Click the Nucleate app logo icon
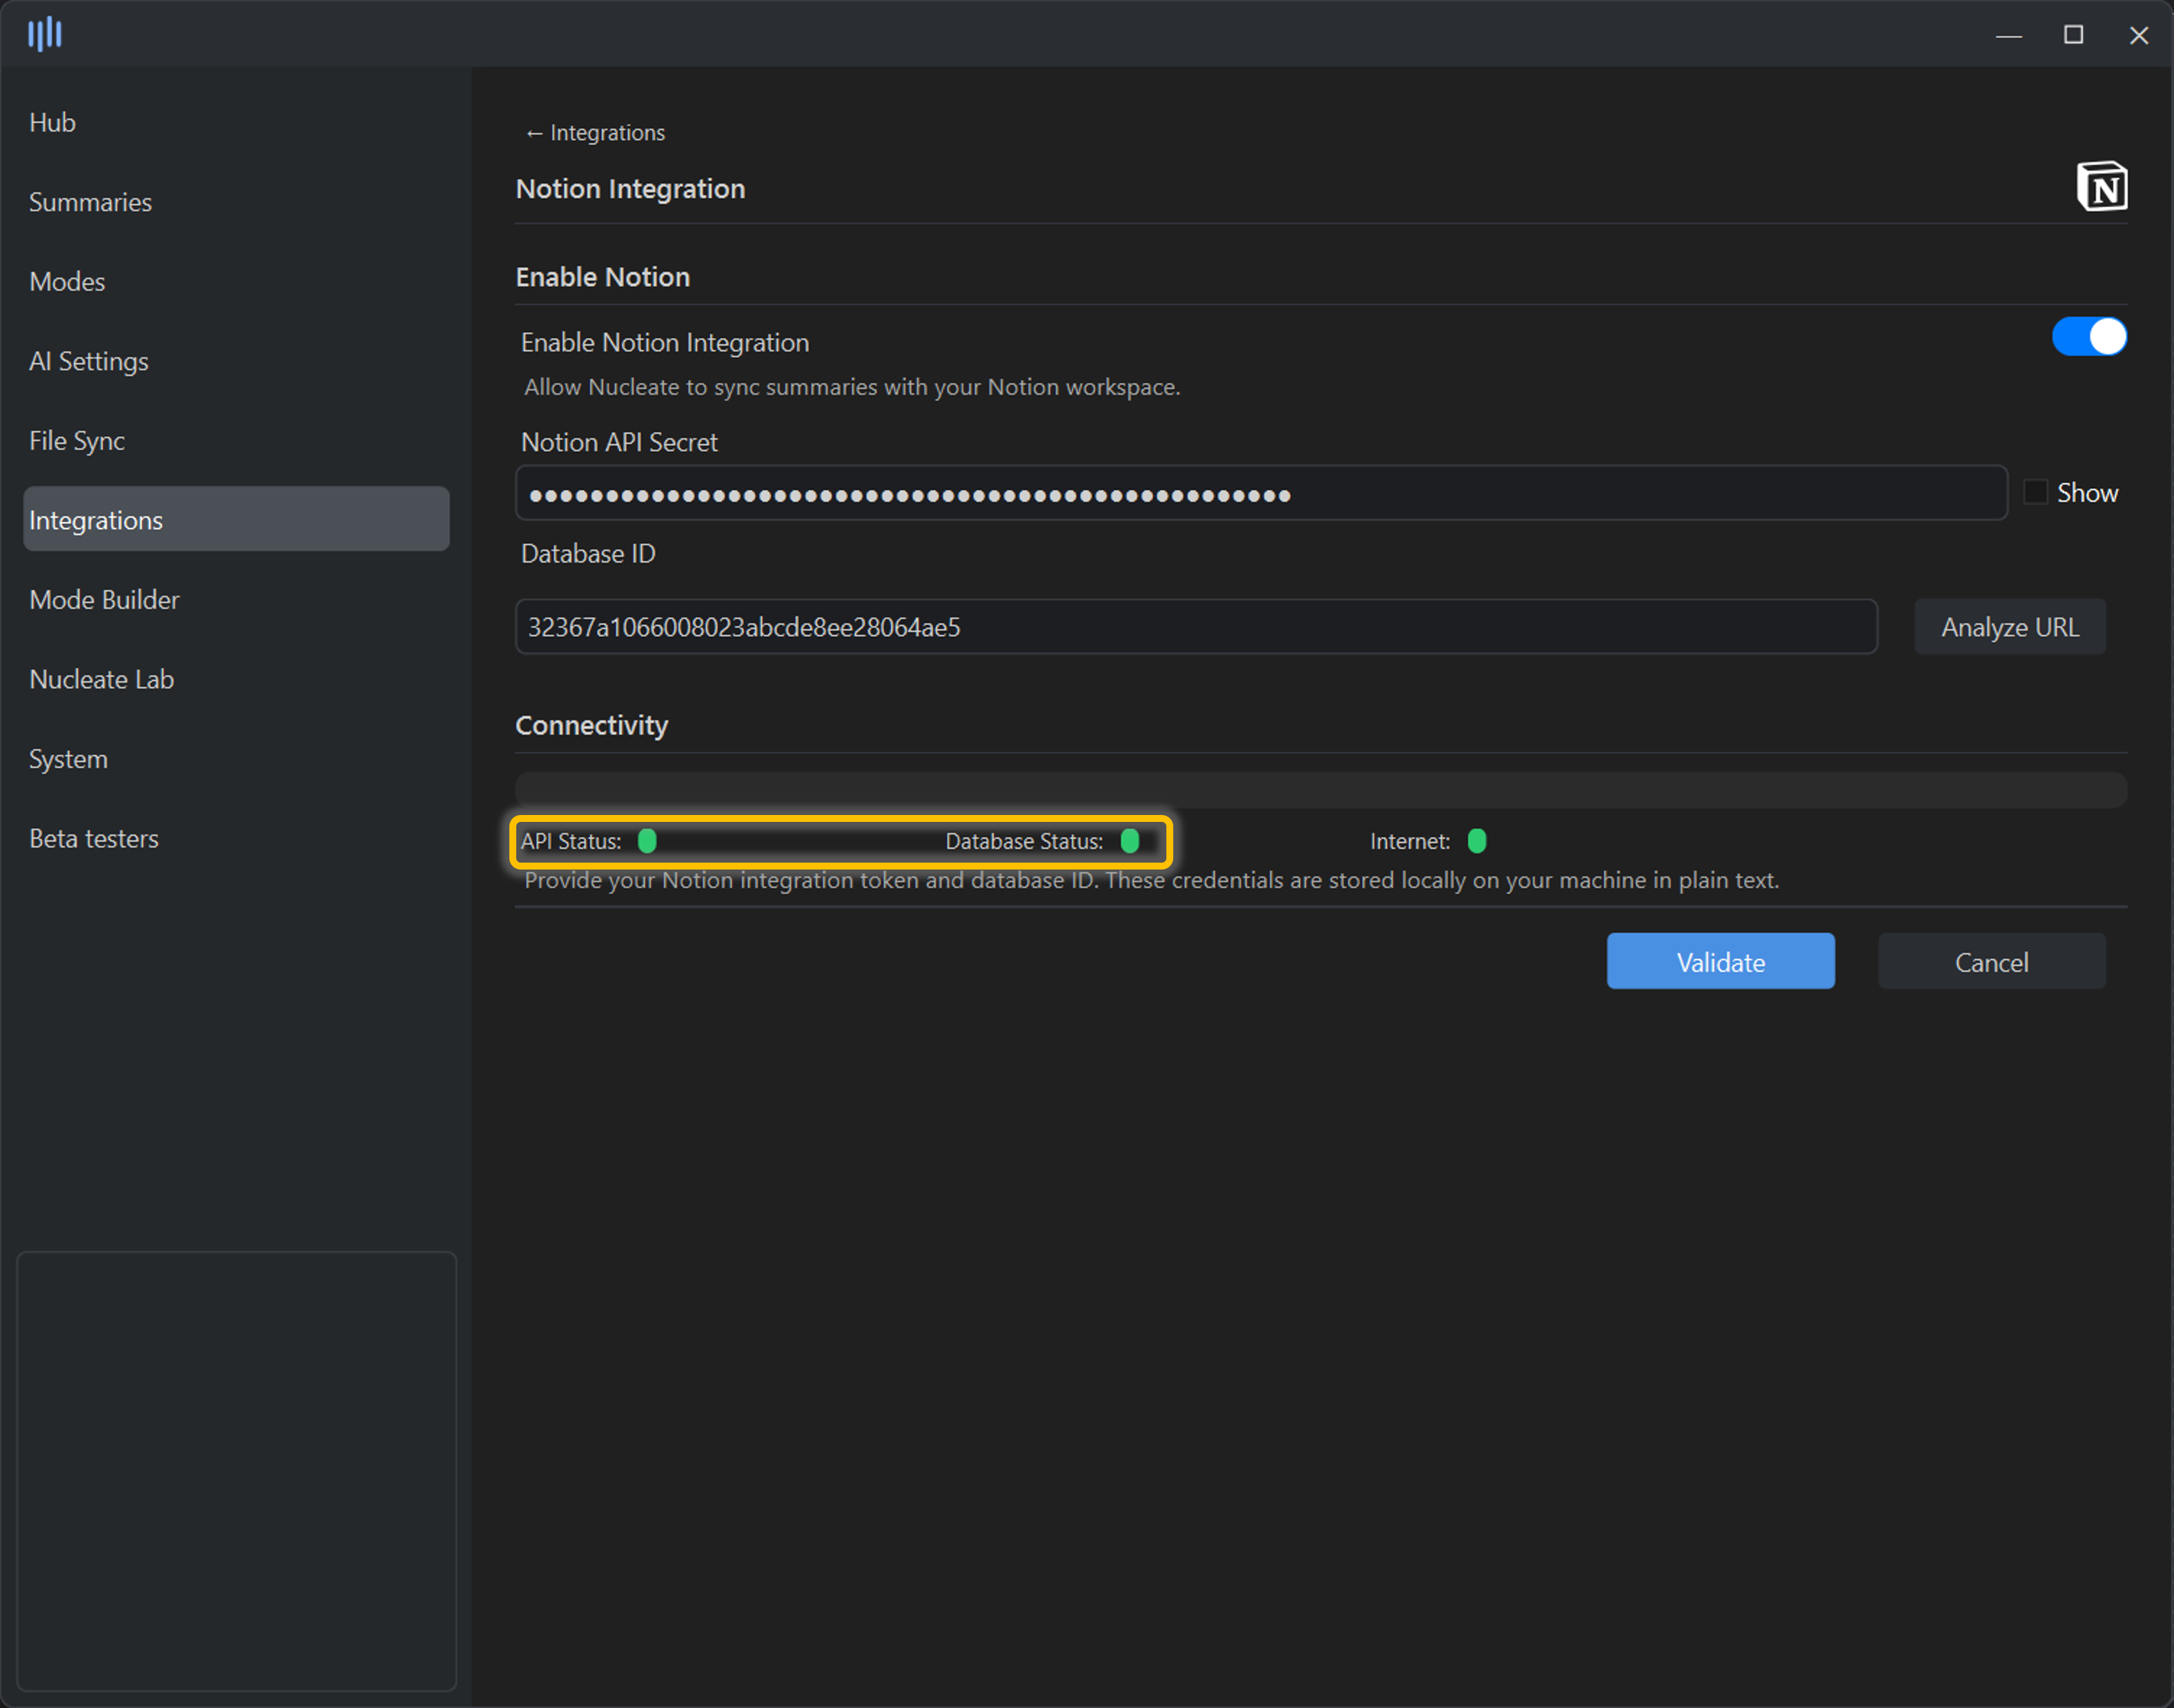The height and width of the screenshot is (1708, 2174). 45,34
